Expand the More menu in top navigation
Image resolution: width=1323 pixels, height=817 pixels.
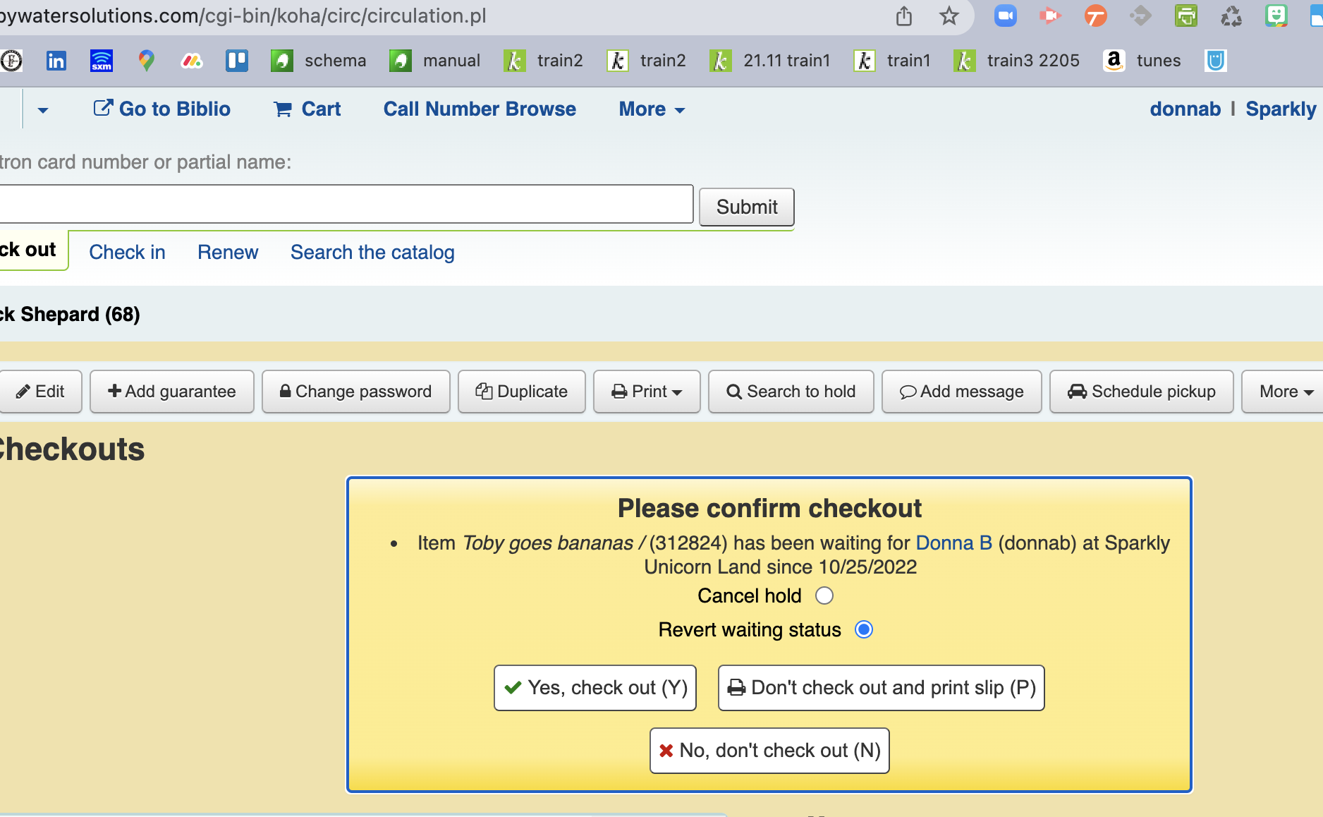click(651, 109)
